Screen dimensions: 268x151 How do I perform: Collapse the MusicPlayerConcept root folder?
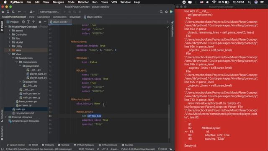6,27
